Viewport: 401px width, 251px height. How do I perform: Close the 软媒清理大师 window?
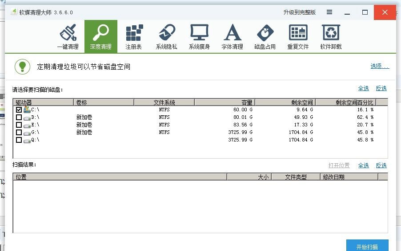point(385,12)
